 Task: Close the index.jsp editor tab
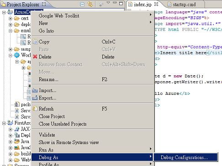[x=156, y=4]
